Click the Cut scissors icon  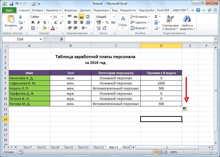[20, 17]
